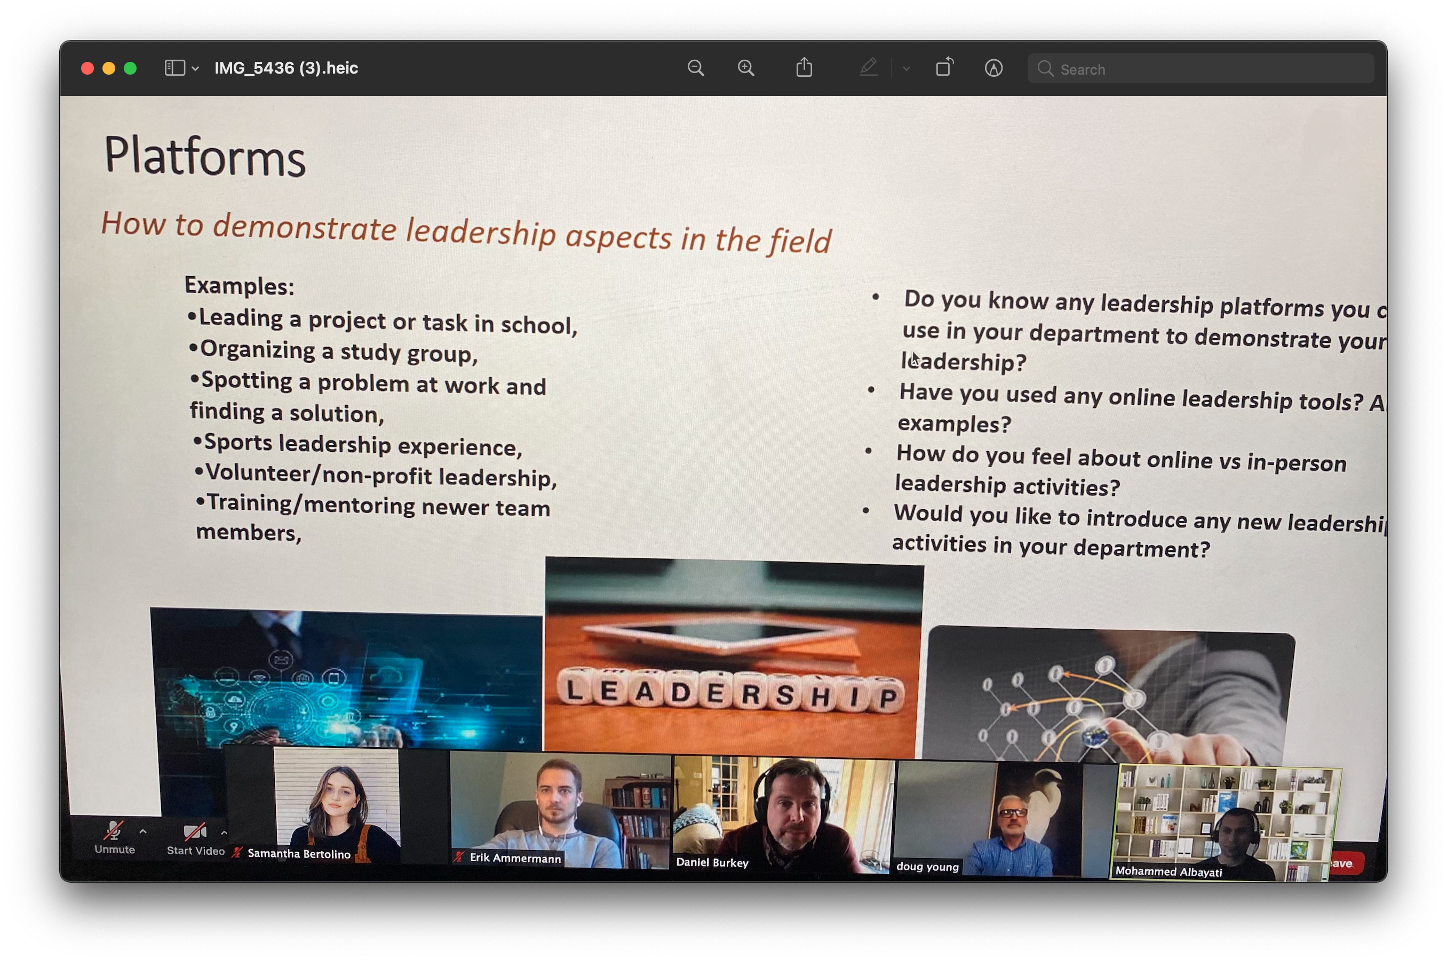
Task: Click the magnifier icon inside Search
Action: (x=1045, y=69)
